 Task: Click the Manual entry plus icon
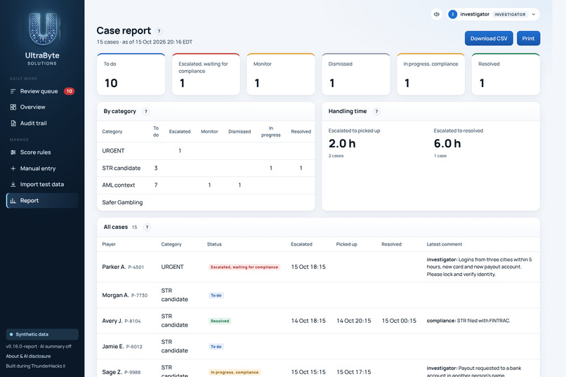(x=13, y=168)
